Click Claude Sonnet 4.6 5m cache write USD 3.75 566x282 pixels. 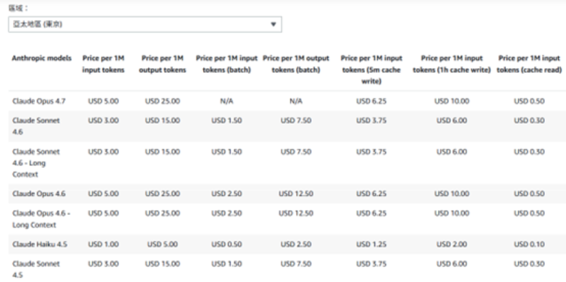pyautogui.click(x=371, y=121)
